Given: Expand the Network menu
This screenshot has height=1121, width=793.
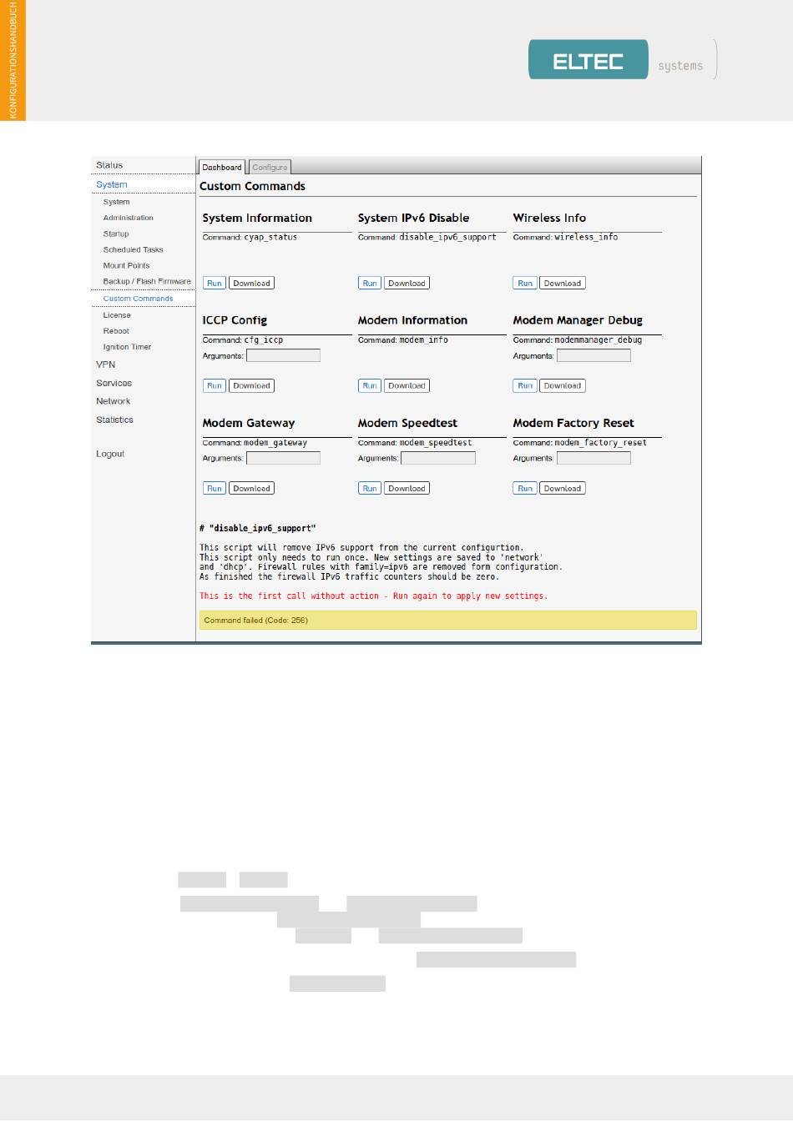Looking at the screenshot, I should pos(114,401).
